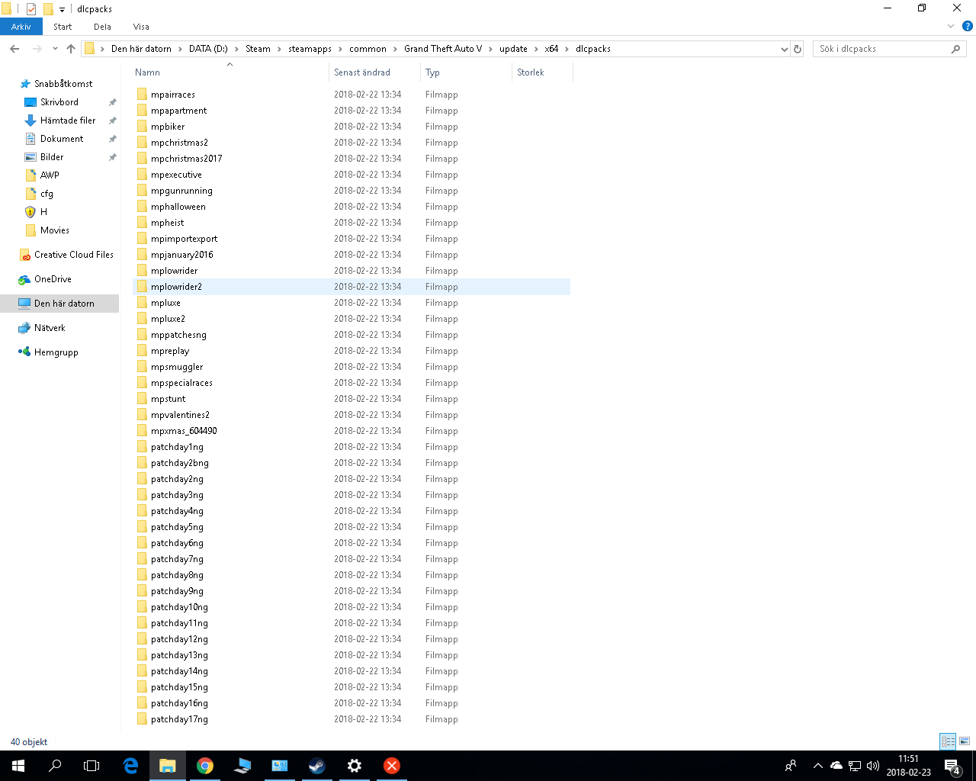Open Movies folder in sidebar
The height and width of the screenshot is (781, 976).
tap(54, 230)
